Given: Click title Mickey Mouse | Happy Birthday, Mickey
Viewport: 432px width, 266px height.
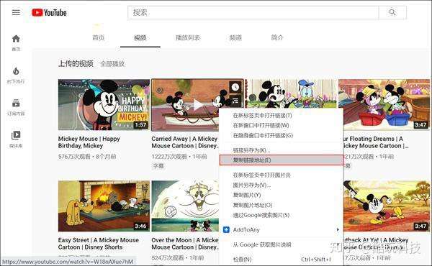Looking at the screenshot, I should click(89, 142).
